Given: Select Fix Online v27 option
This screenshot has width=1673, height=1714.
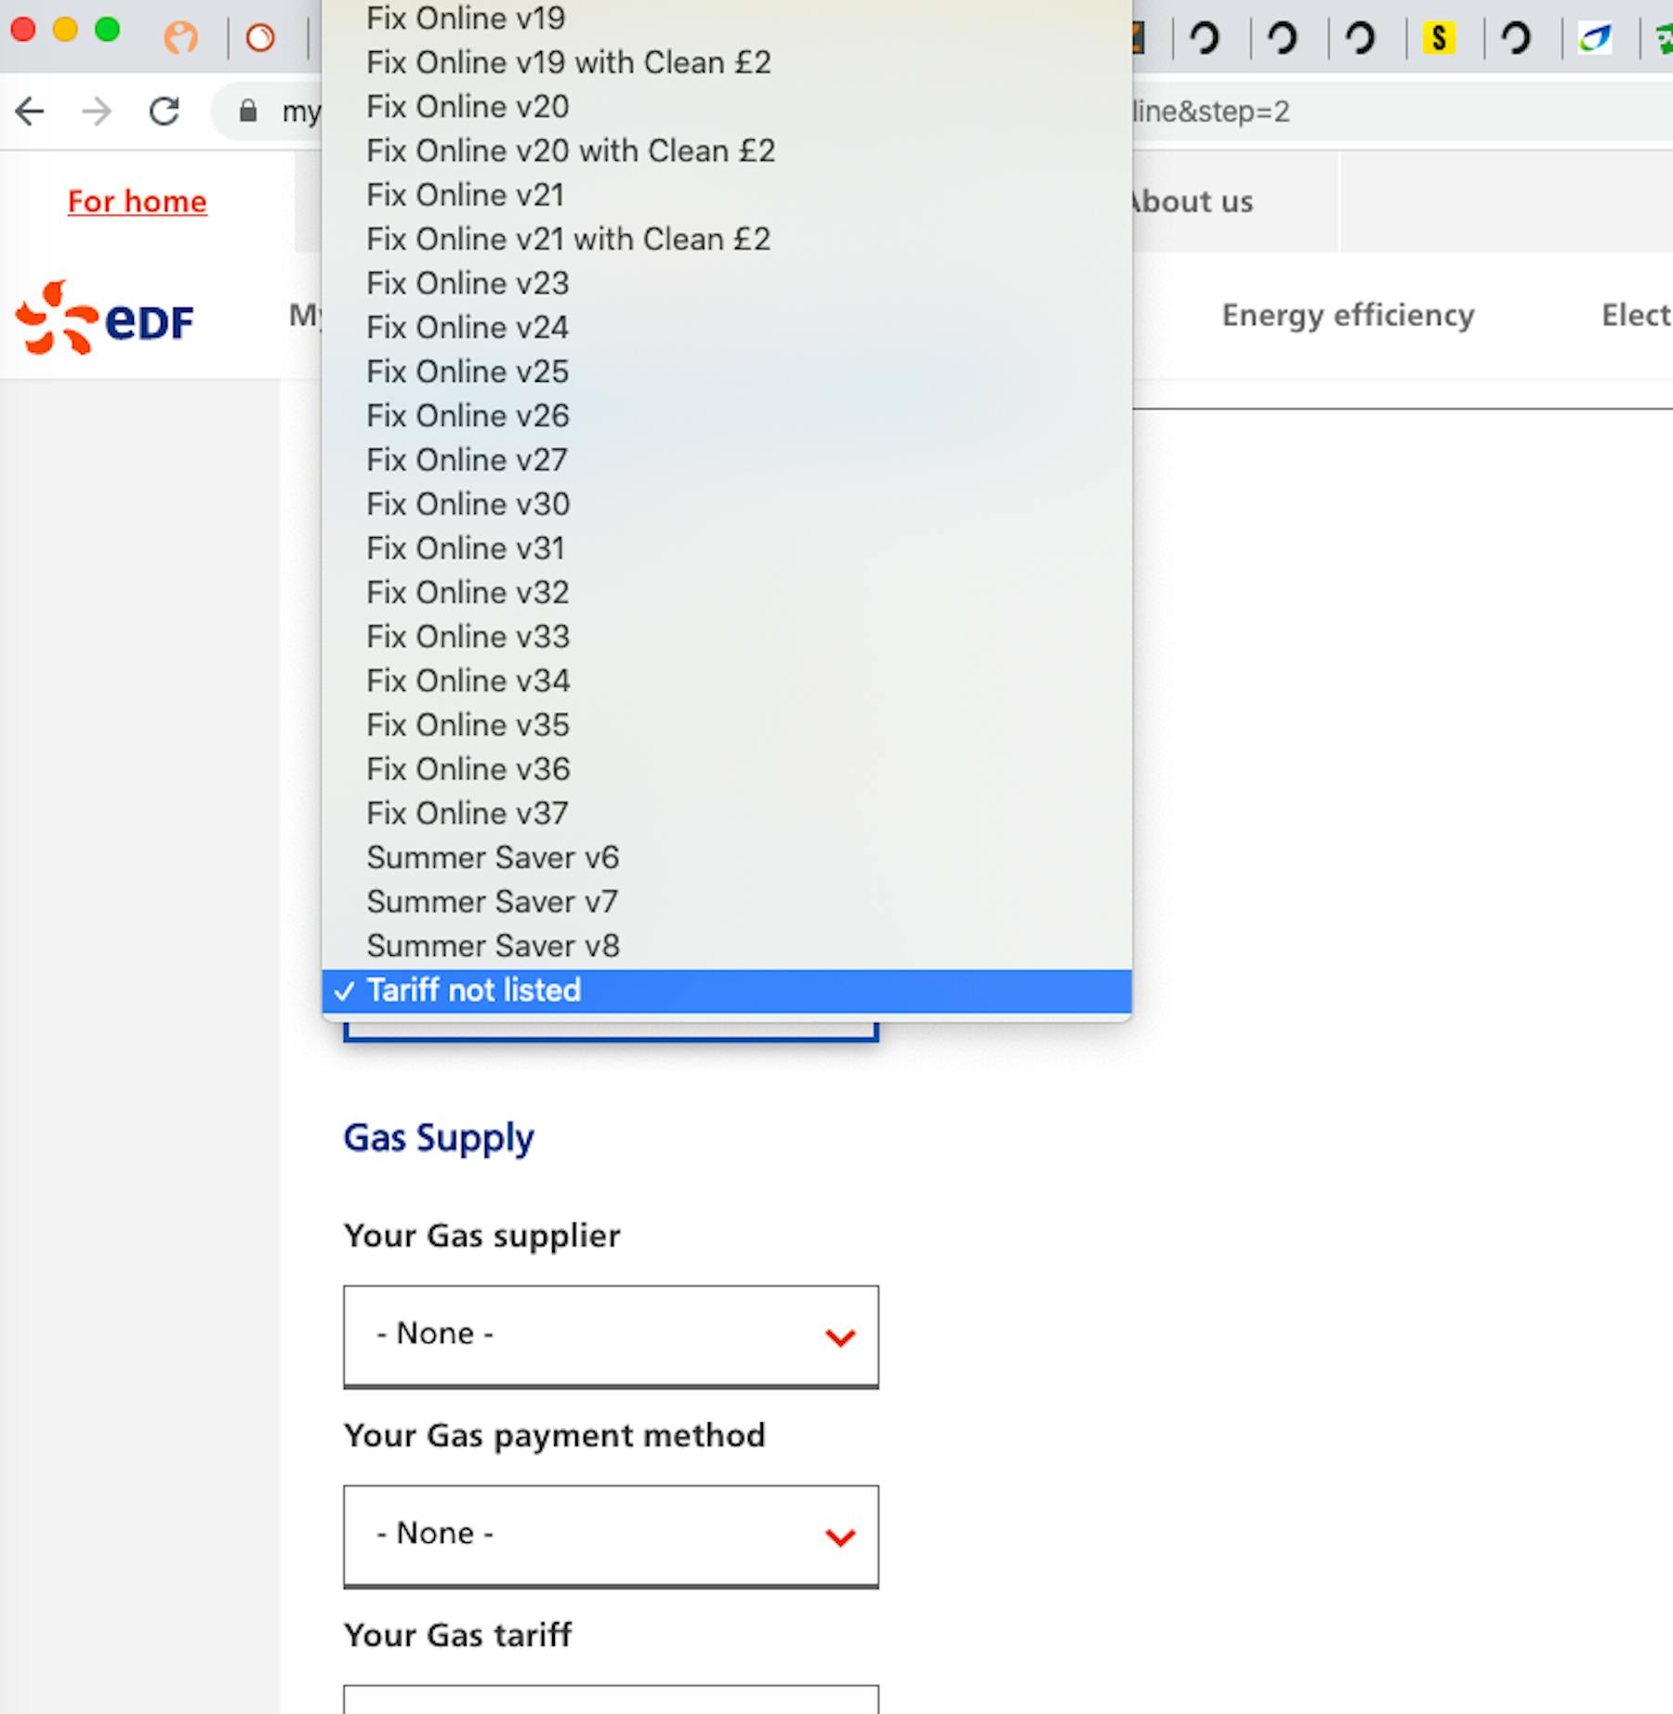Looking at the screenshot, I should tap(727, 460).
